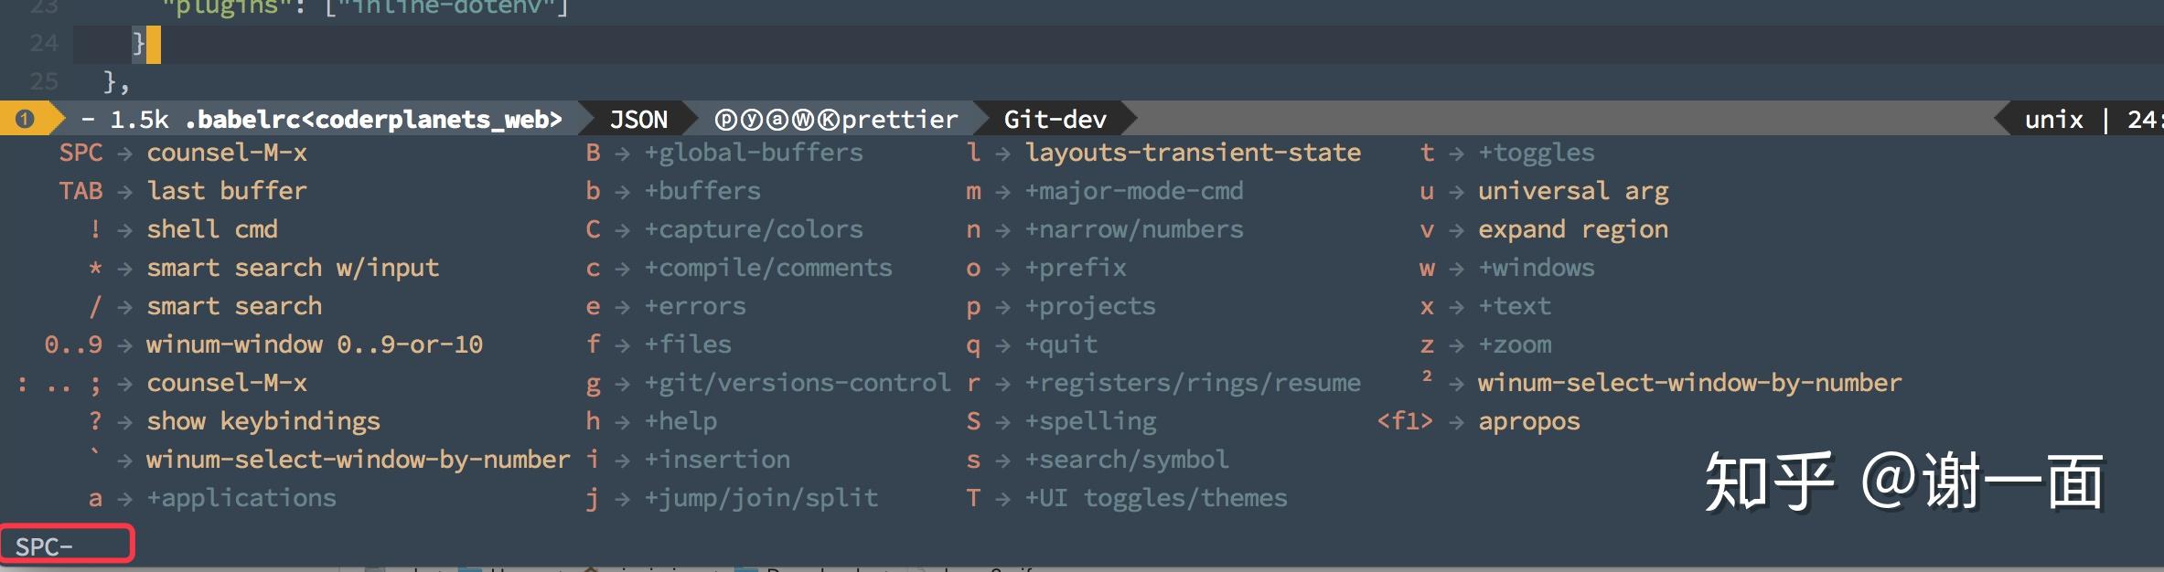Expand the +git/versions-control group

coord(798,383)
